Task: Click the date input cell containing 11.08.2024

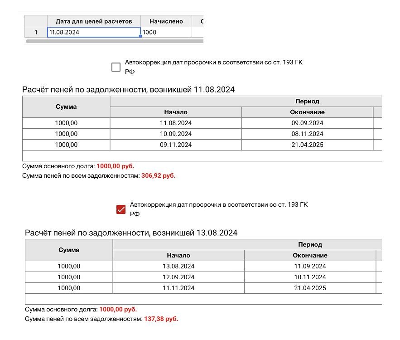Action: pyautogui.click(x=94, y=32)
